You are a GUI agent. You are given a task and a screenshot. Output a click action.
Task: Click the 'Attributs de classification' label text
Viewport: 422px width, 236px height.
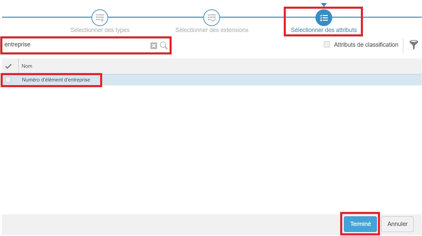[366, 45]
